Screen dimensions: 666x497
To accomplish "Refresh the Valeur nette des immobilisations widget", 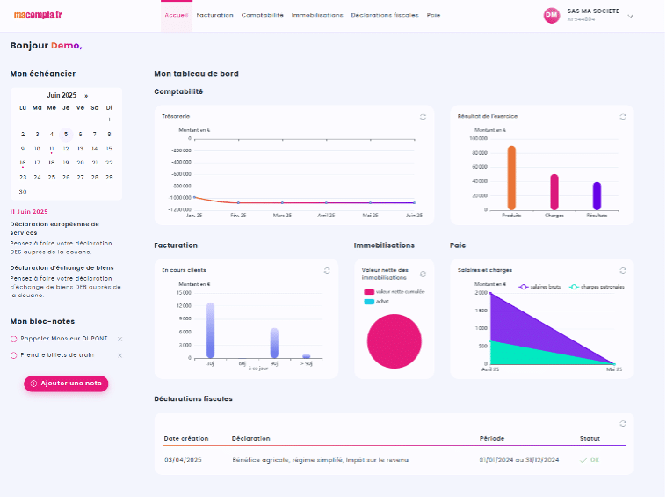I will pyautogui.click(x=423, y=274).
